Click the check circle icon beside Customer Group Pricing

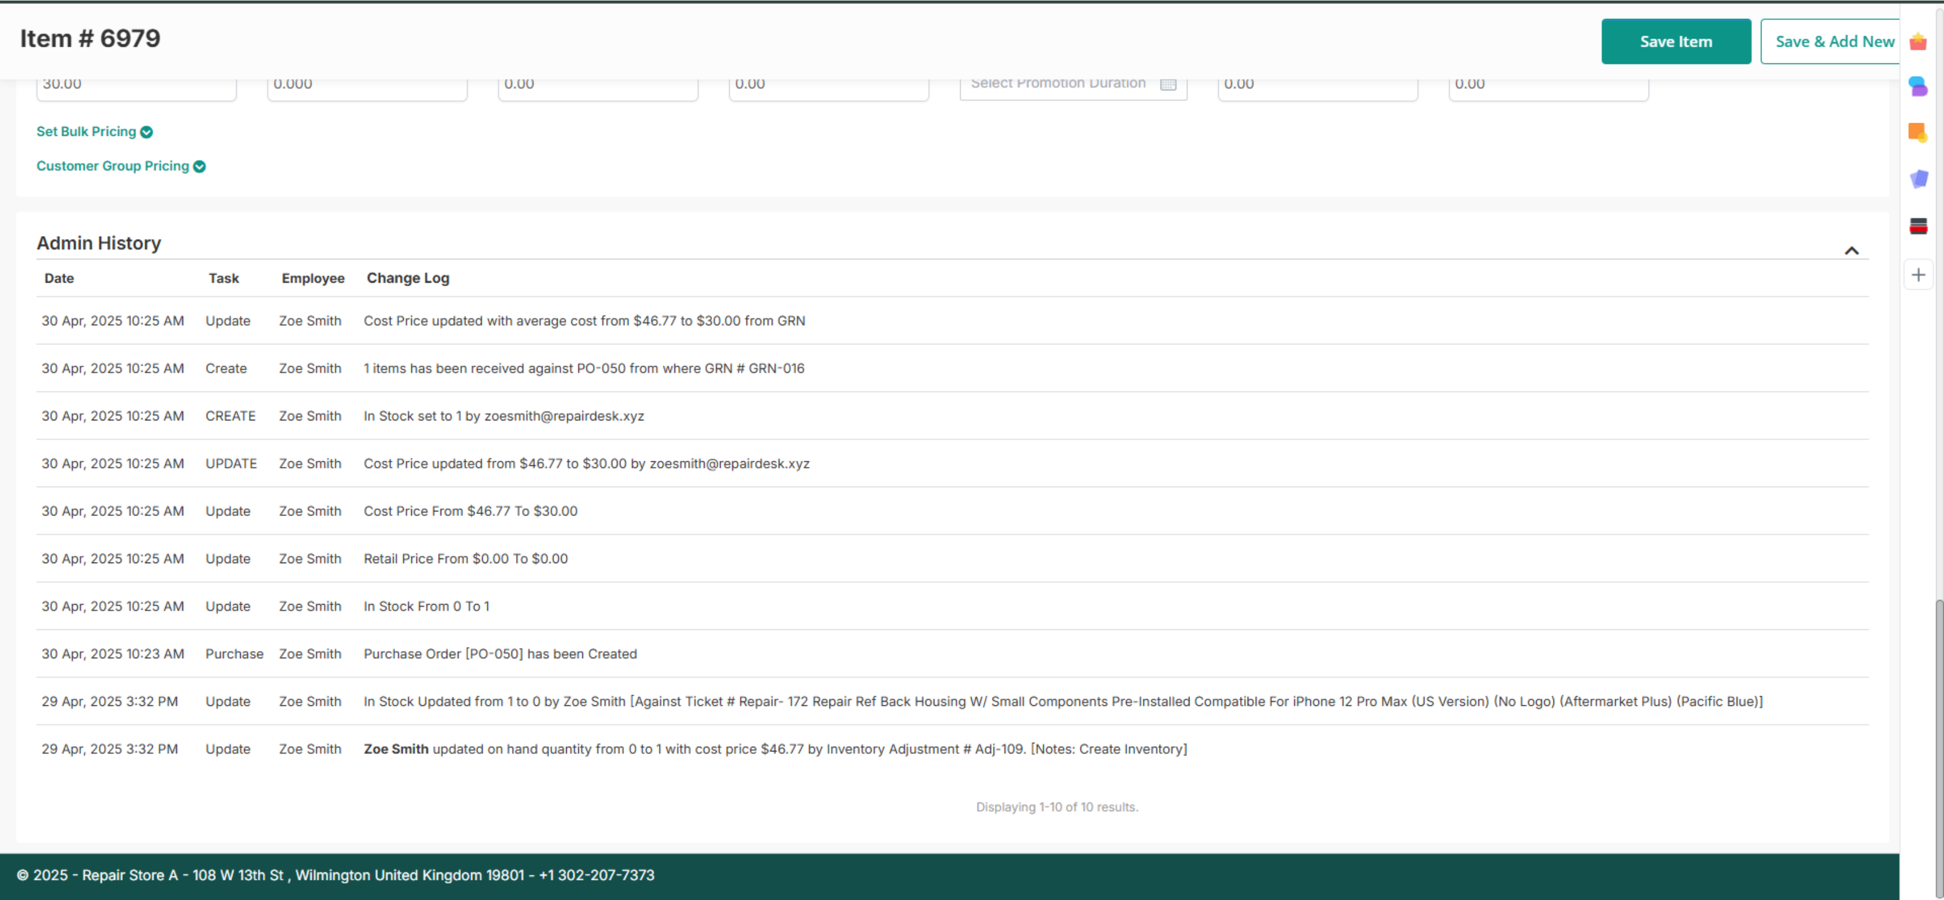coord(199,167)
